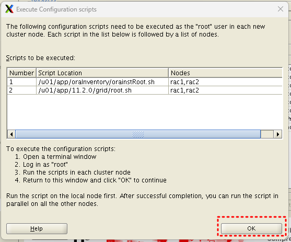This screenshot has width=291, height=242.
Task: Close the Execute Configuration scripts dialog
Action: click(280, 9)
